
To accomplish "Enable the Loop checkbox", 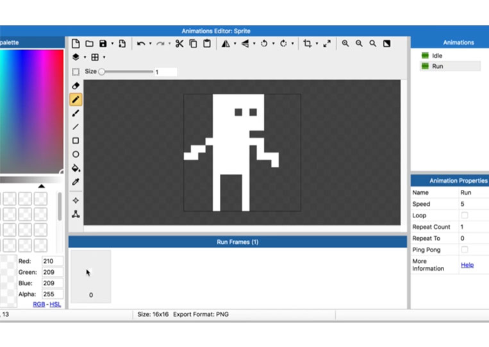I will pyautogui.click(x=465, y=216).
